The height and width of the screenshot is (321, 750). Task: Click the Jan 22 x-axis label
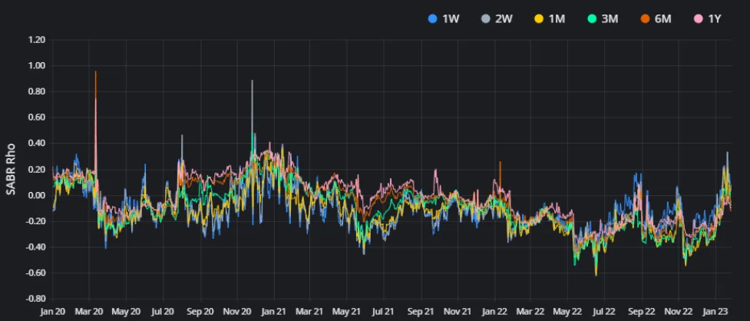tap(495, 310)
